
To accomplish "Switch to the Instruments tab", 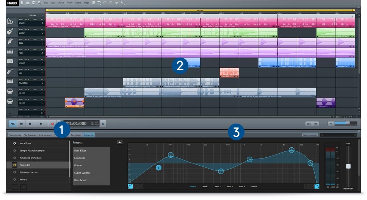I will tap(45, 135).
